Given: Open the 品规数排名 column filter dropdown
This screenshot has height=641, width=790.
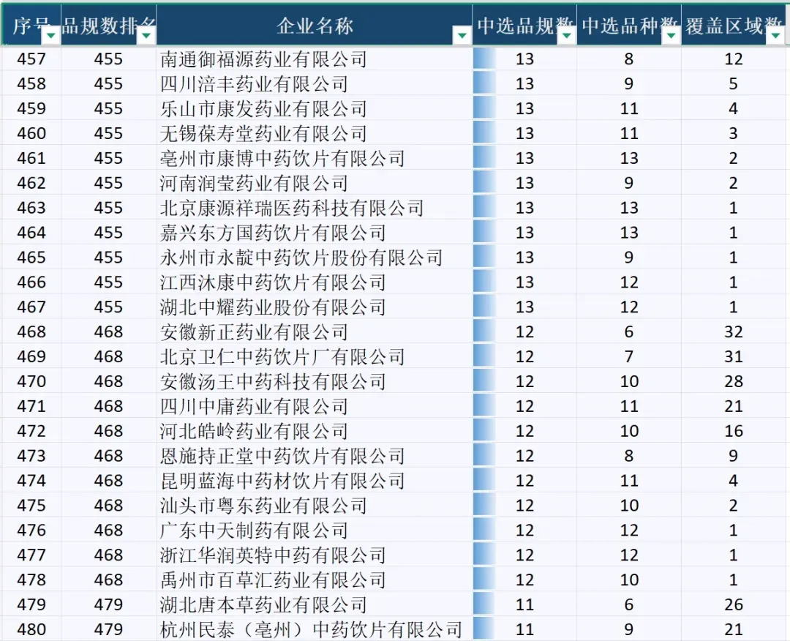Looking at the screenshot, I should (x=146, y=35).
